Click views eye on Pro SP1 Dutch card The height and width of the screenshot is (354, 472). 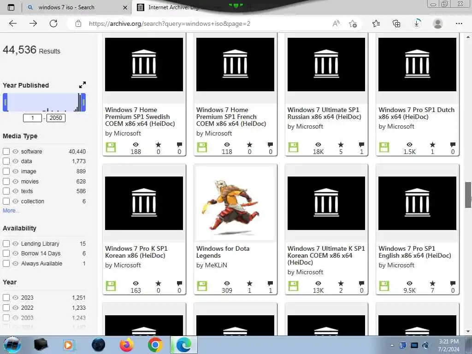(x=409, y=145)
